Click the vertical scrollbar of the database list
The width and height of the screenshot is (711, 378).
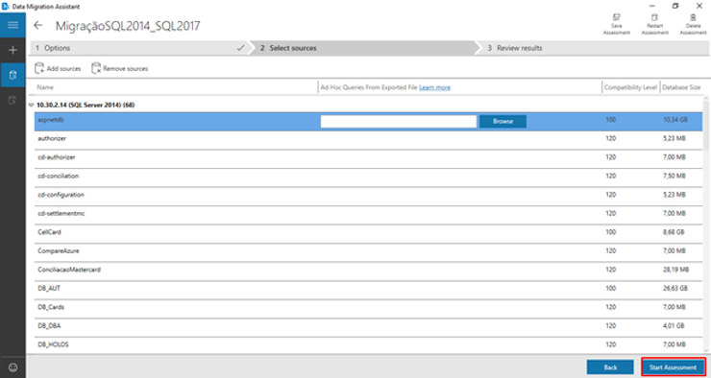click(706, 224)
